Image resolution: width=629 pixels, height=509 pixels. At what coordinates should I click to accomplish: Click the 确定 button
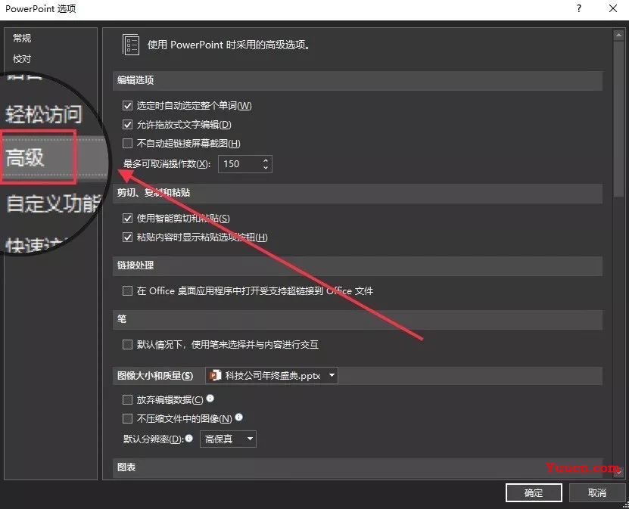click(x=534, y=492)
